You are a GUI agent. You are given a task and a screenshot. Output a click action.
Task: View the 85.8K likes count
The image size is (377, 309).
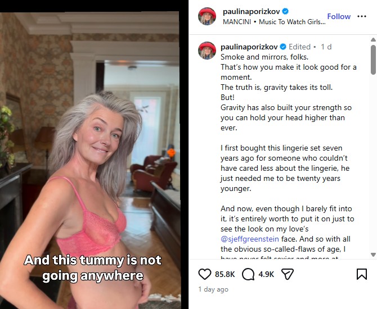(x=225, y=274)
